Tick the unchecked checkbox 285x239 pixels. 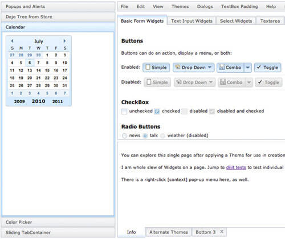pos(124,111)
